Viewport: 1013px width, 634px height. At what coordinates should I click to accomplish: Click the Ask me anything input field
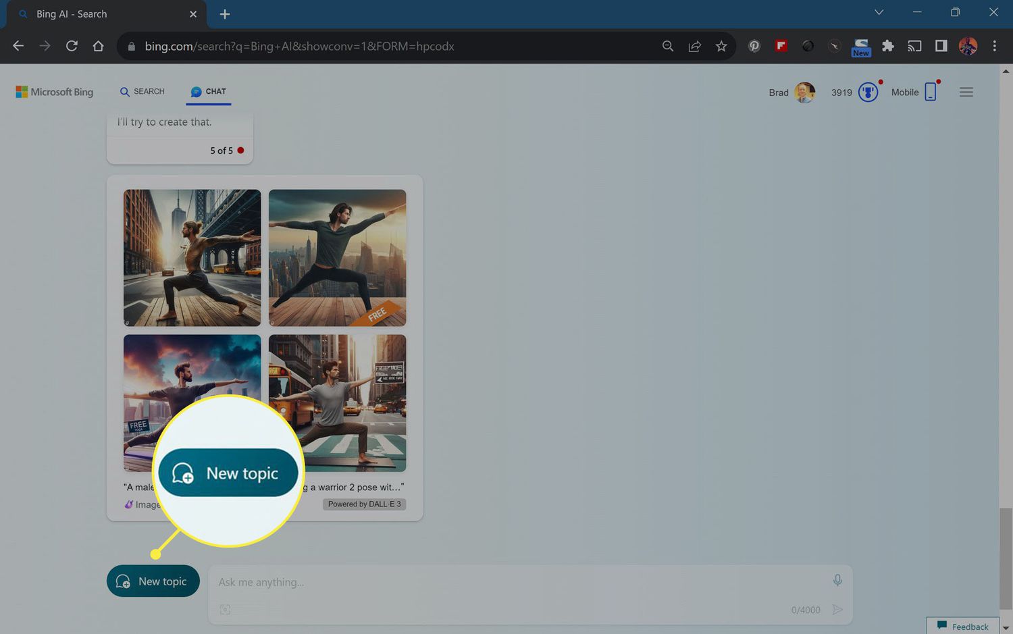[520, 582]
